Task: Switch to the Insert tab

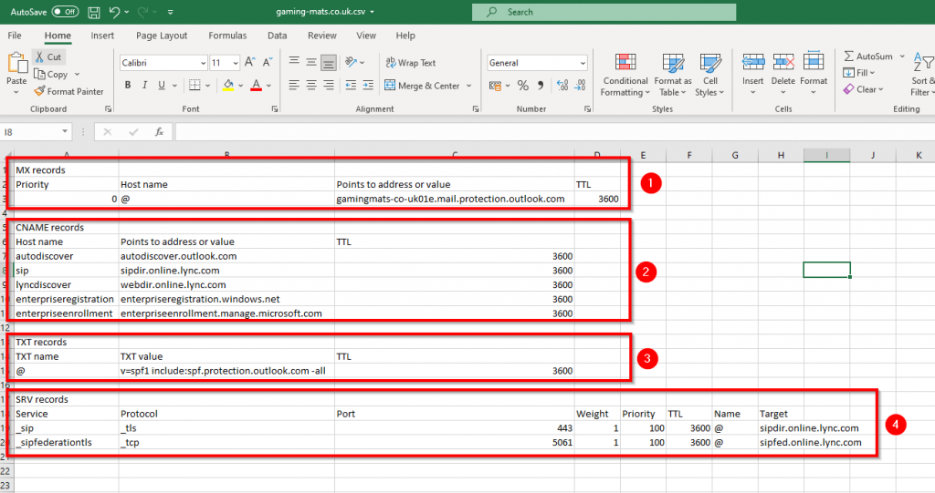Action: pos(102,36)
